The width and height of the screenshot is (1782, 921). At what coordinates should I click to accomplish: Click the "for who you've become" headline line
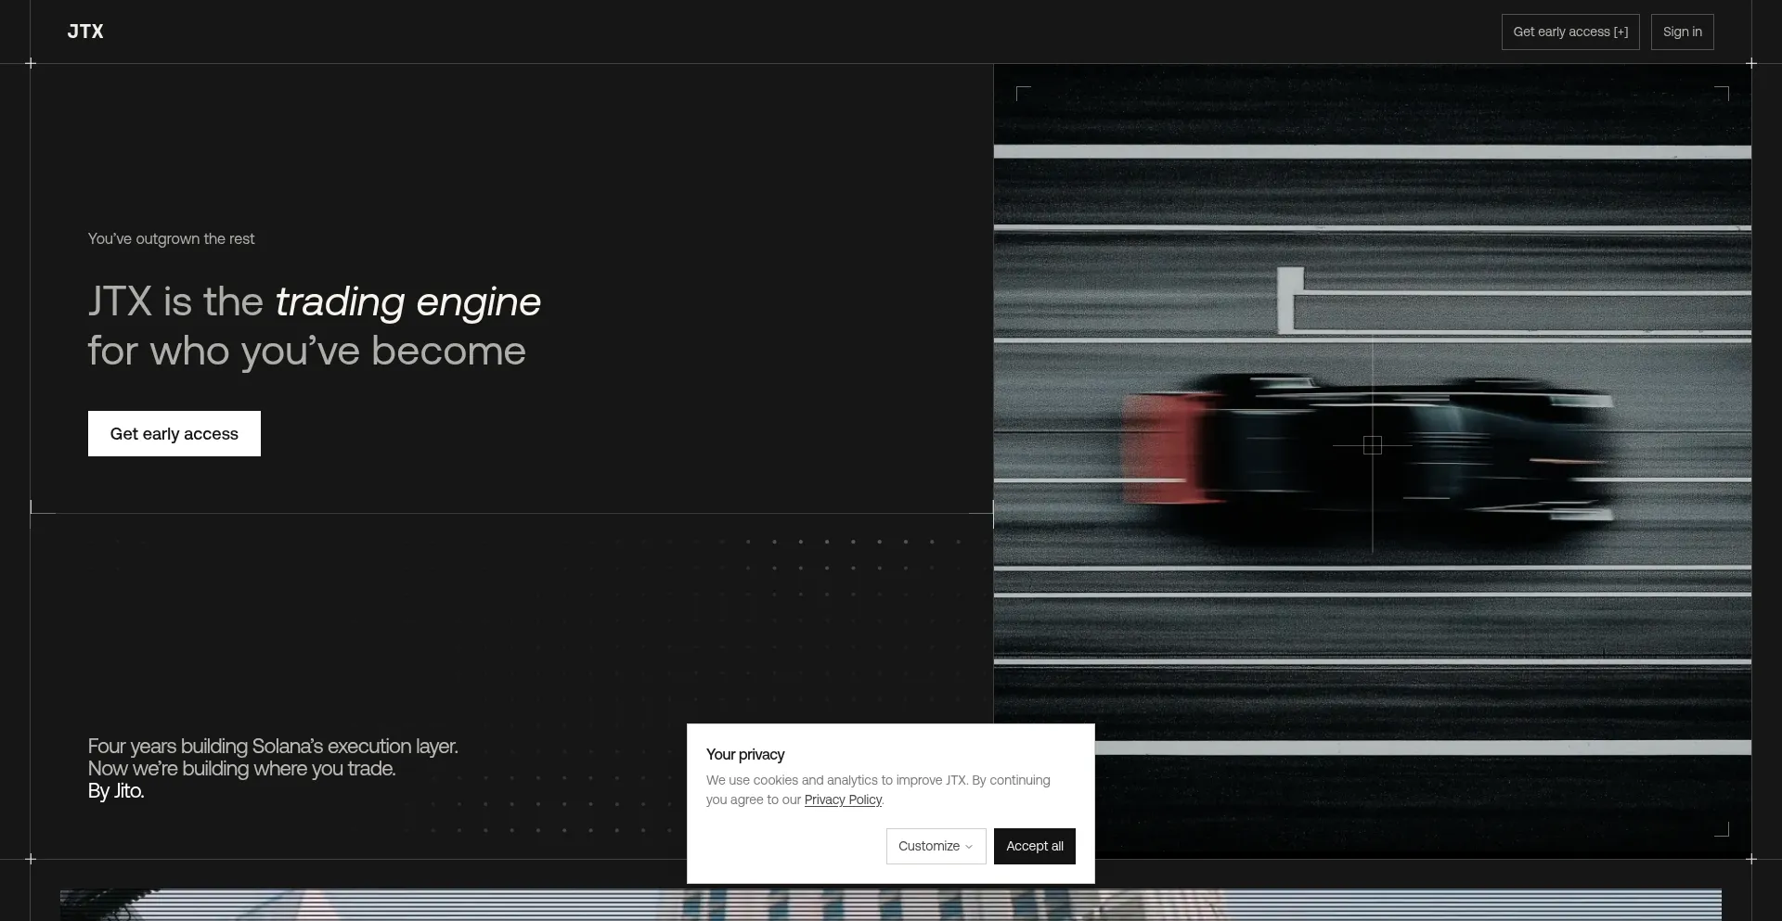tap(307, 351)
